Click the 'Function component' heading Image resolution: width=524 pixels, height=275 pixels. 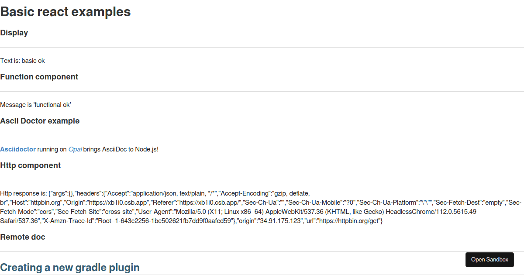pos(39,77)
